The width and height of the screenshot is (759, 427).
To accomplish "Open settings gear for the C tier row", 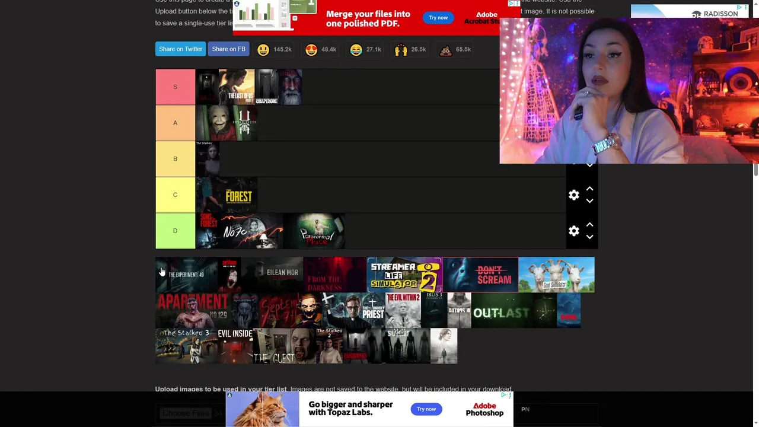I will 573,195.
